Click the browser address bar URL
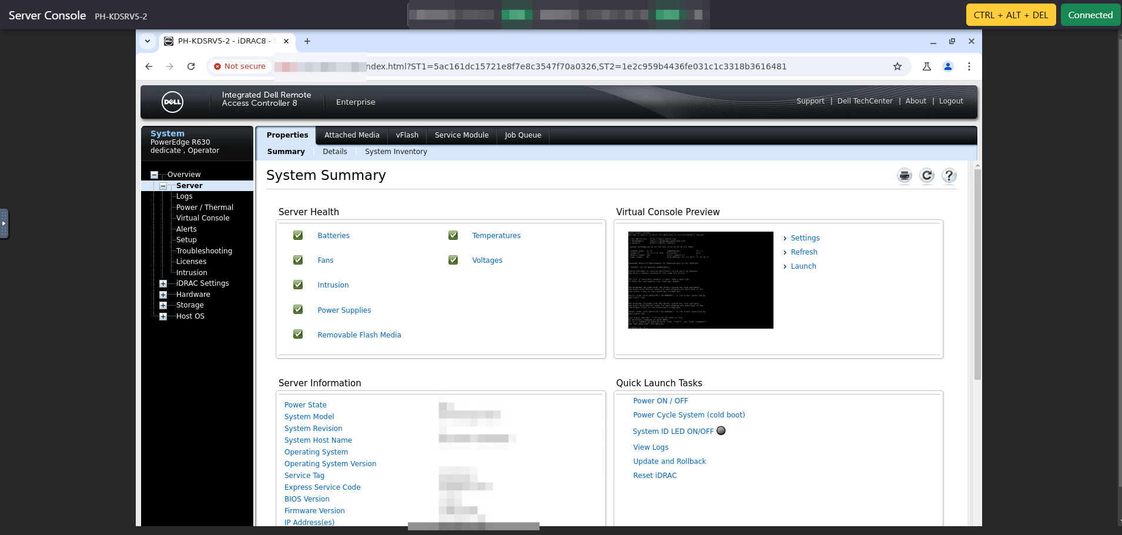 click(576, 66)
